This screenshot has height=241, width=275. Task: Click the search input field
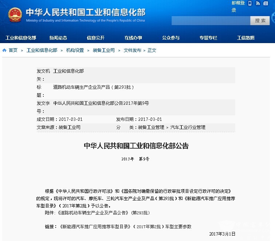[x=211, y=21]
